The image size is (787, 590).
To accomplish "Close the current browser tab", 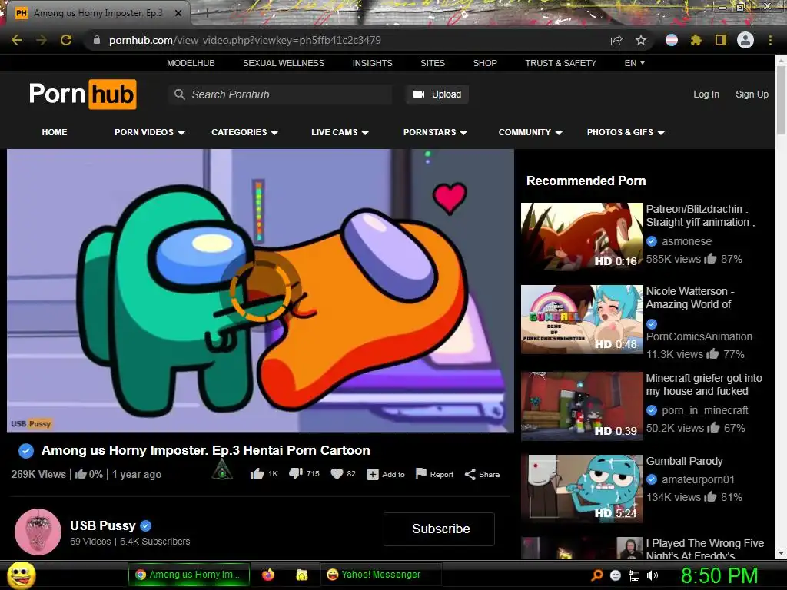I will coord(178,13).
